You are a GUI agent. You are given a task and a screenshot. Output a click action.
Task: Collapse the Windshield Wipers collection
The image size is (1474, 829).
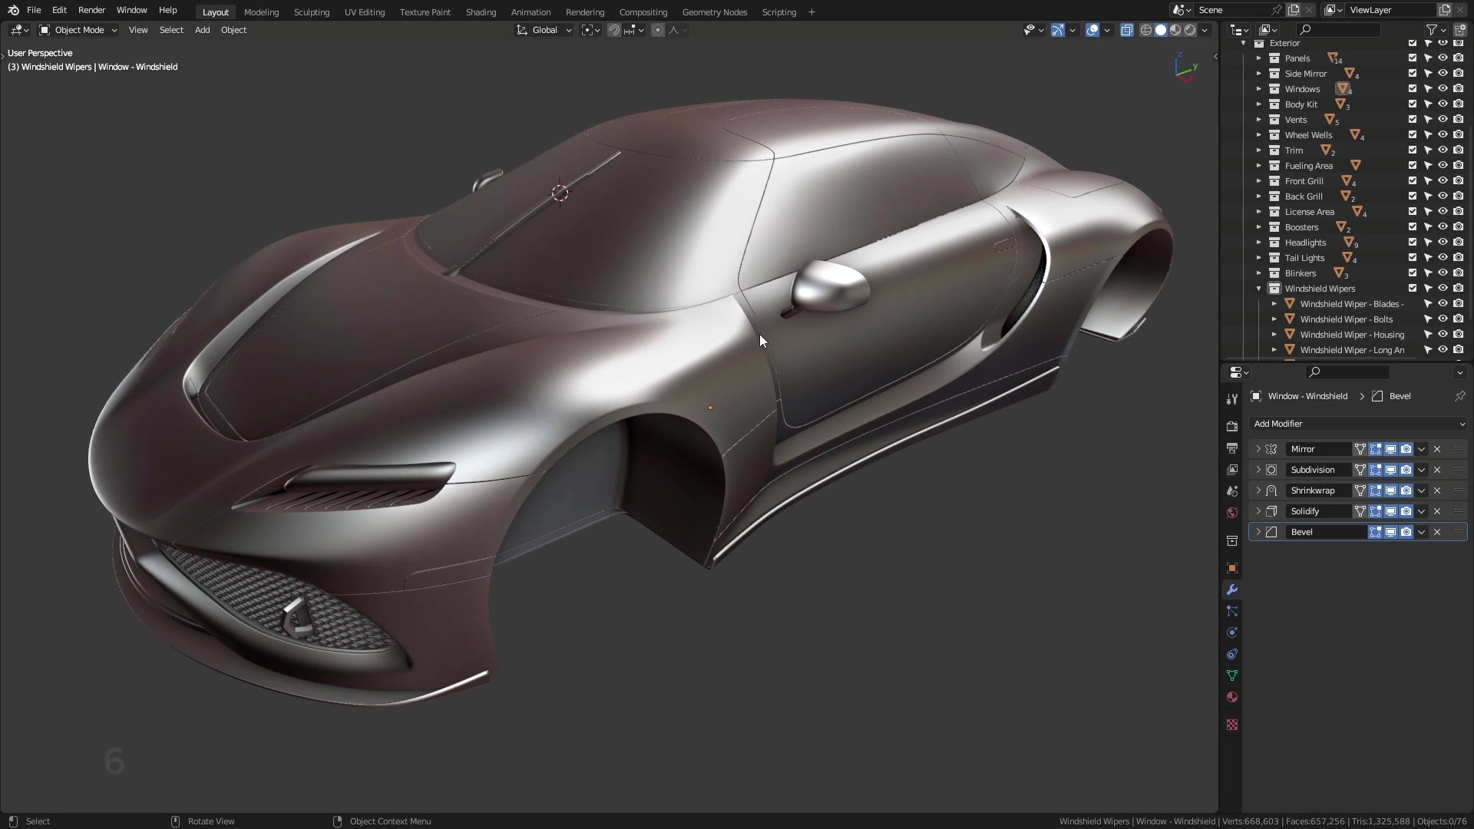point(1259,289)
